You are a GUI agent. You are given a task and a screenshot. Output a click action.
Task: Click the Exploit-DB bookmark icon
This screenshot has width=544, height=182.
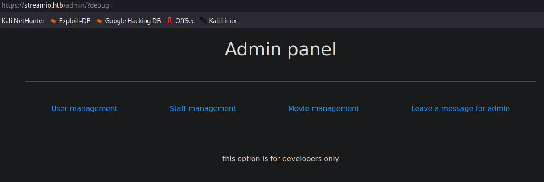53,21
